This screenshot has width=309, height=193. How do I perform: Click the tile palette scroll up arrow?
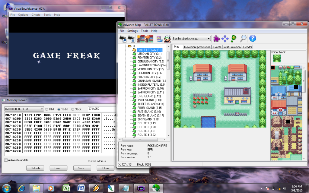point(304,68)
